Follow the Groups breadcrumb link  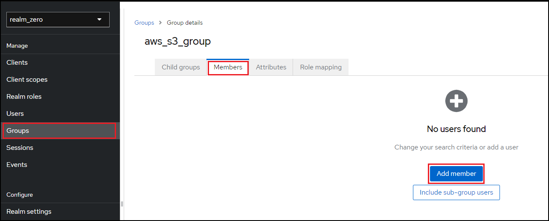[144, 23]
